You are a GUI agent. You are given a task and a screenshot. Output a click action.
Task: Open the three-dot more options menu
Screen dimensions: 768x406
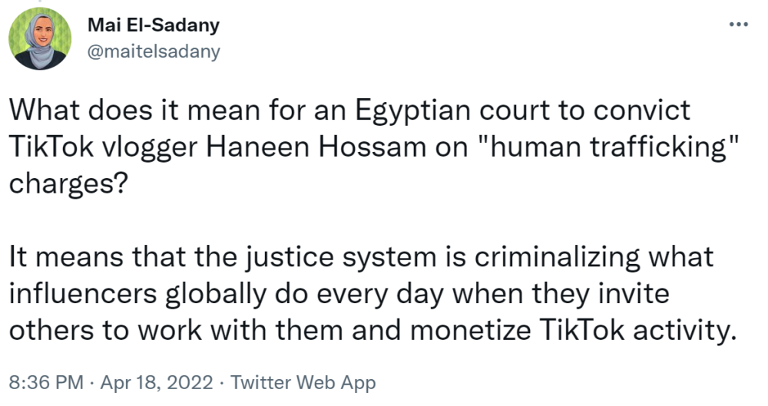[x=739, y=24]
